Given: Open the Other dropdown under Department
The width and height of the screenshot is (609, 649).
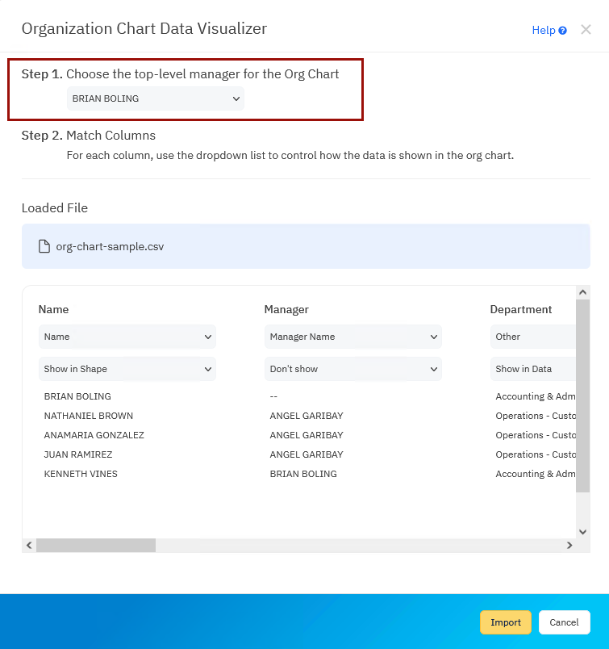Looking at the screenshot, I should click(x=533, y=336).
